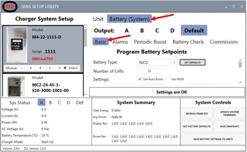The width and height of the screenshot is (247, 152).
Task: Toggle the Use Auto-Boost checkbox
Action: pyautogui.click(x=140, y=79)
